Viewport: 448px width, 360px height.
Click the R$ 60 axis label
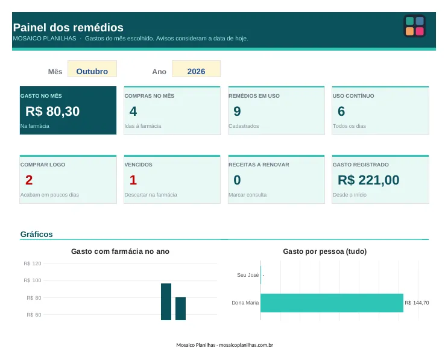pos(34,315)
